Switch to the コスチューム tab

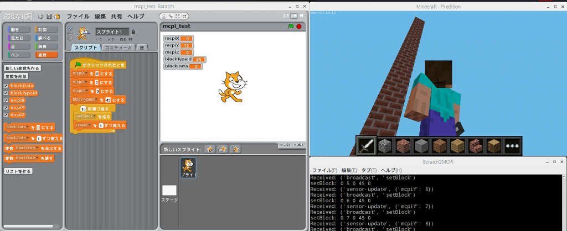[118, 48]
